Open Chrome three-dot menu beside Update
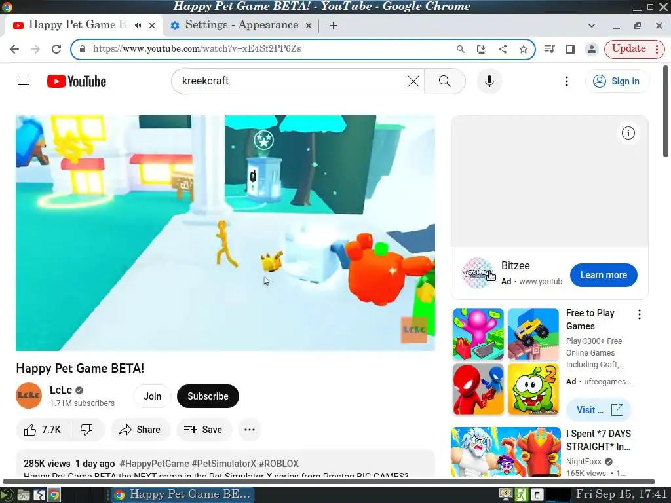 point(657,48)
